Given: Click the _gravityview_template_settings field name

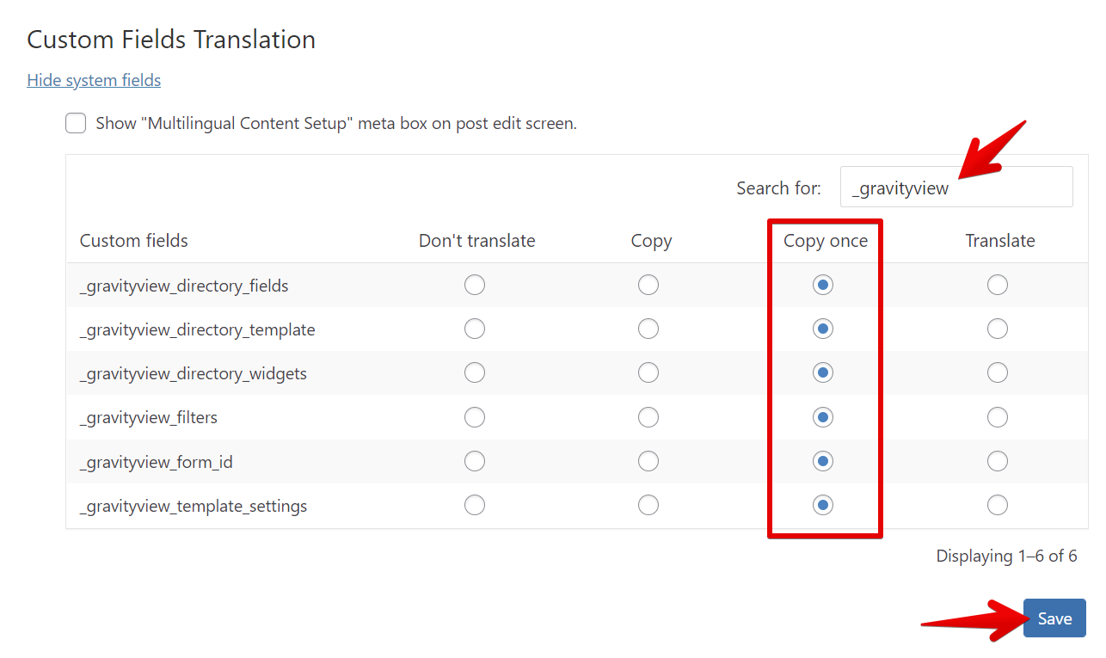Looking at the screenshot, I should tap(194, 506).
